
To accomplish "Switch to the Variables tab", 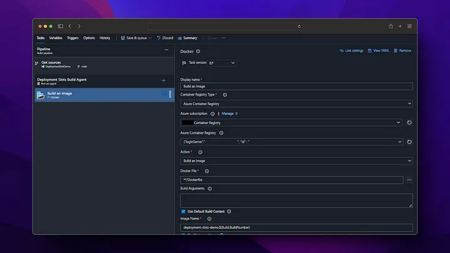I will (56, 38).
